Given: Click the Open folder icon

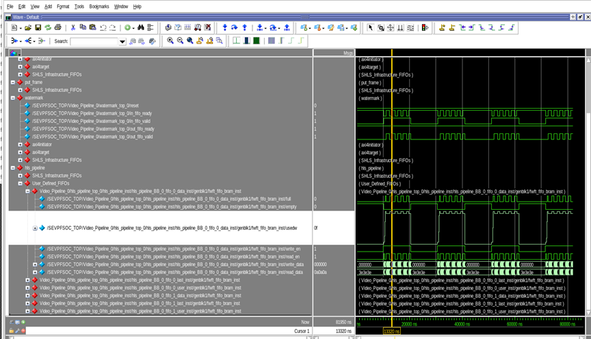Looking at the screenshot, I should tap(28, 27).
